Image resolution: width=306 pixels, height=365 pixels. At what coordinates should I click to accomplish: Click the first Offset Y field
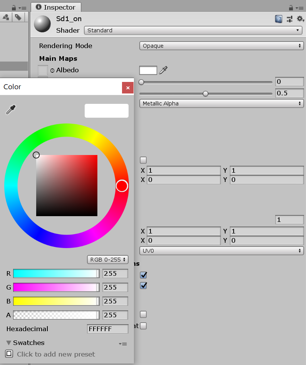[267, 180]
